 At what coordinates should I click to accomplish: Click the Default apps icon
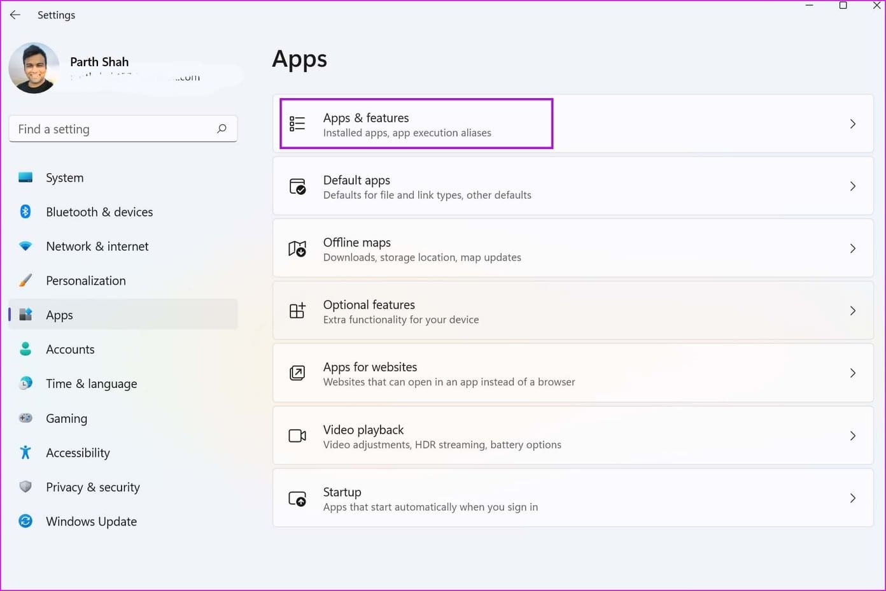(x=297, y=186)
